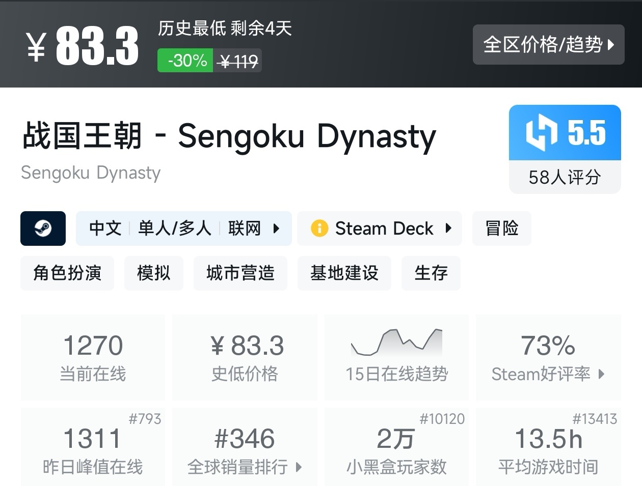Choose the 生存 tag
The image size is (642, 486).
pos(431,273)
